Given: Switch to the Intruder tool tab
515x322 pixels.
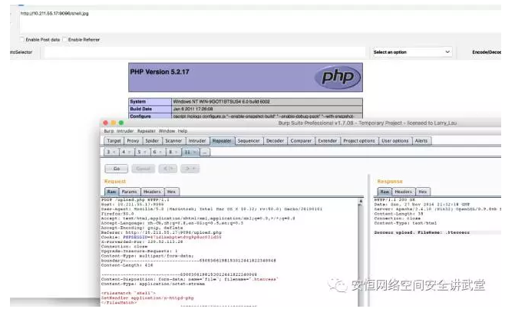Looking at the screenshot, I should (197, 141).
